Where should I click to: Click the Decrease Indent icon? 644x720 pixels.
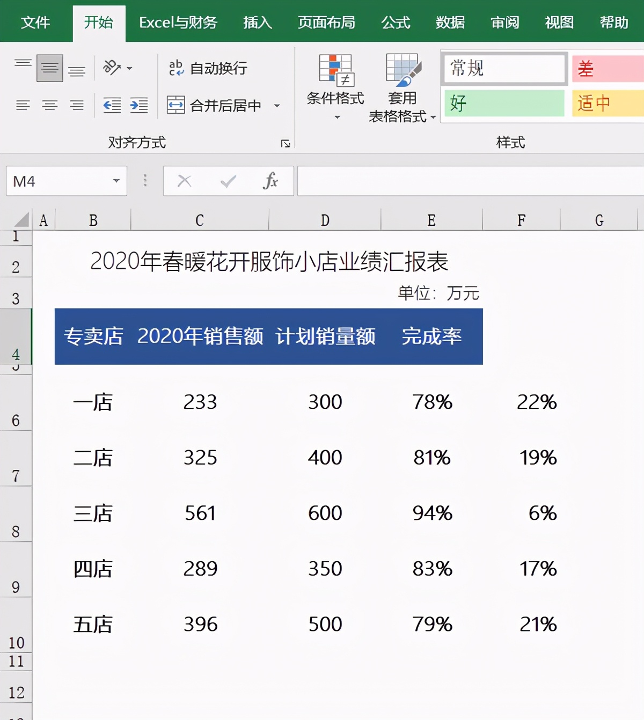113,105
